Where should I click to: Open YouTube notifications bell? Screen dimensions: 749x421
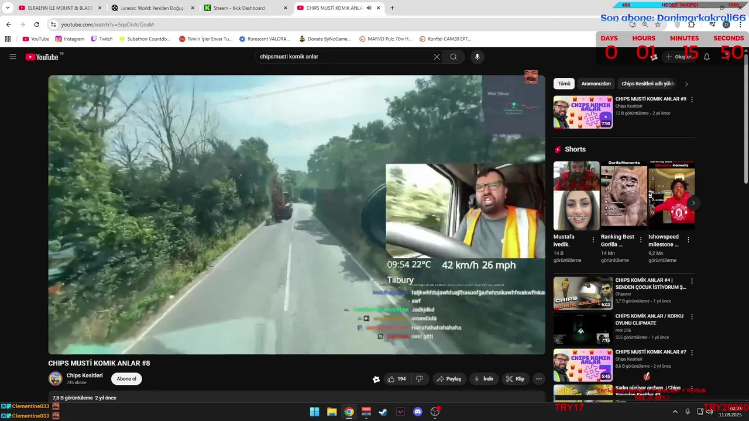click(706, 57)
